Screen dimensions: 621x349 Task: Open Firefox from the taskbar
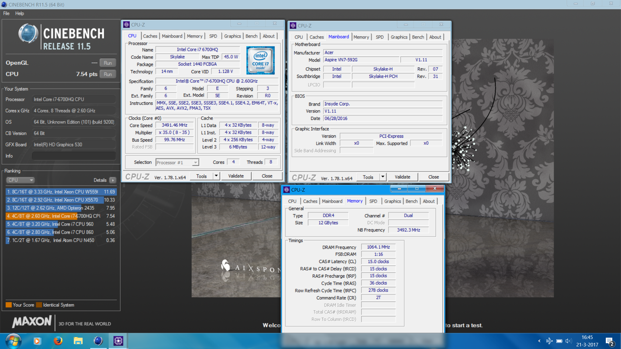pos(58,341)
